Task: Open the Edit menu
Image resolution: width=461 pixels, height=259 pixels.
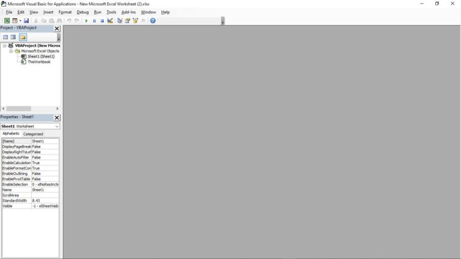Action: click(x=21, y=12)
